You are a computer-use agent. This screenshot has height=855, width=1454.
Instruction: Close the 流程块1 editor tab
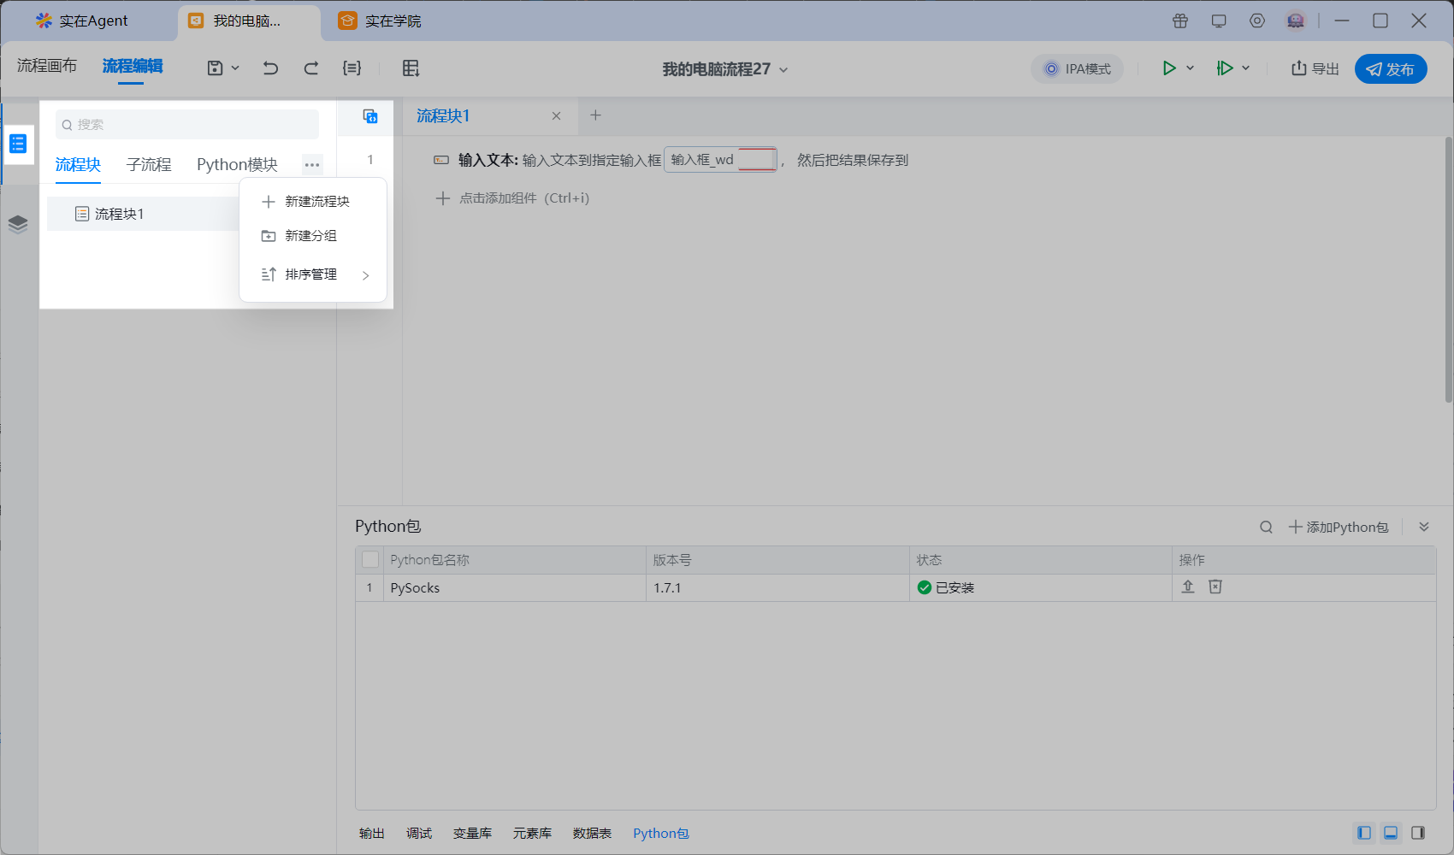pos(556,116)
